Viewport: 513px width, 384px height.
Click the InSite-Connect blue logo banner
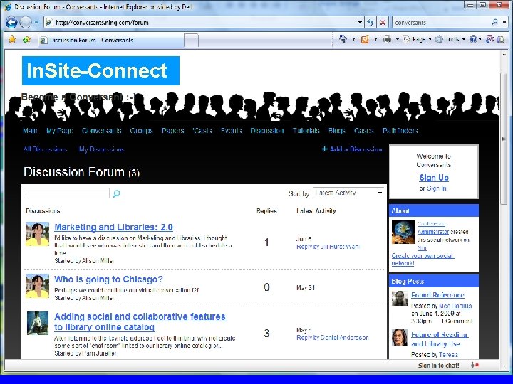click(100, 70)
